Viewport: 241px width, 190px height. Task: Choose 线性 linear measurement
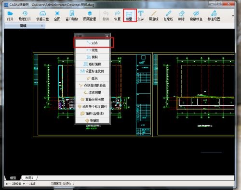(x=93, y=50)
